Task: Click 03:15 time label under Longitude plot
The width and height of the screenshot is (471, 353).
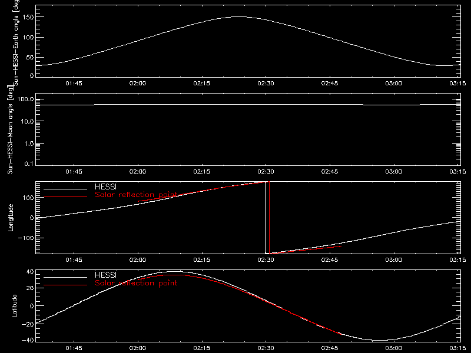Action: pos(458,260)
